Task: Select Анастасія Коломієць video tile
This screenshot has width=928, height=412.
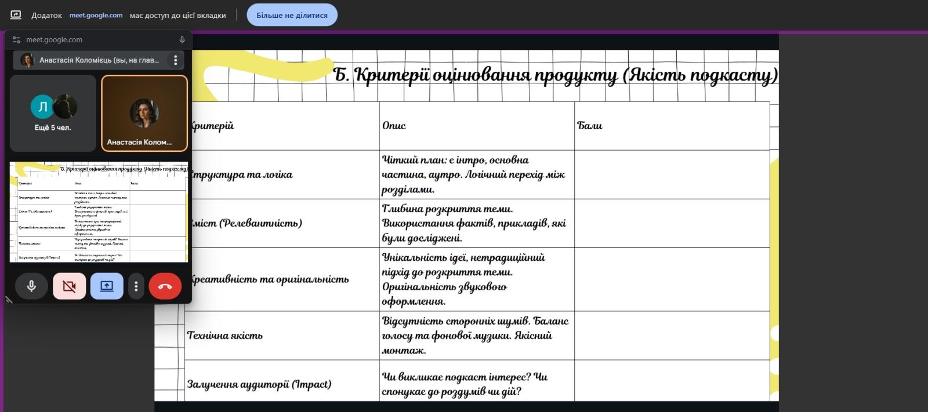Action: [x=144, y=114]
